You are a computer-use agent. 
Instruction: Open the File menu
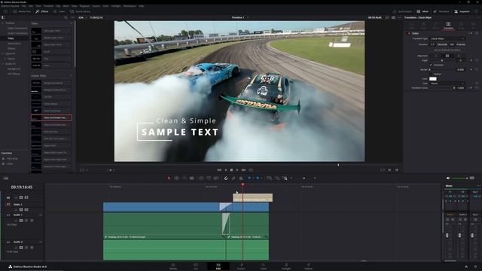23,6
